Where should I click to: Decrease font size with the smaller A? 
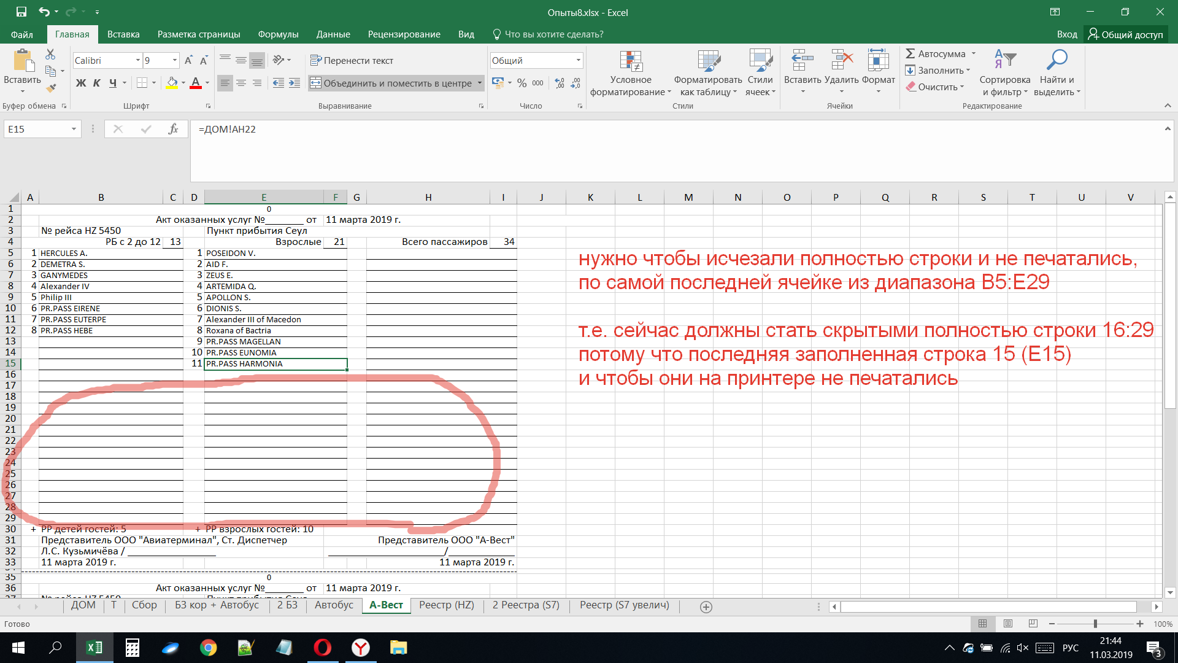pos(204,60)
